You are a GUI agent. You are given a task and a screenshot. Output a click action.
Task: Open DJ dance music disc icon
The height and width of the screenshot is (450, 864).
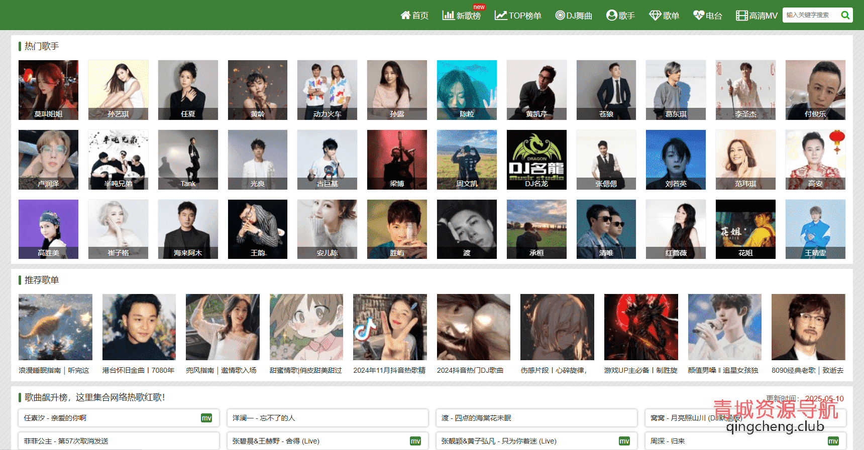pyautogui.click(x=560, y=16)
